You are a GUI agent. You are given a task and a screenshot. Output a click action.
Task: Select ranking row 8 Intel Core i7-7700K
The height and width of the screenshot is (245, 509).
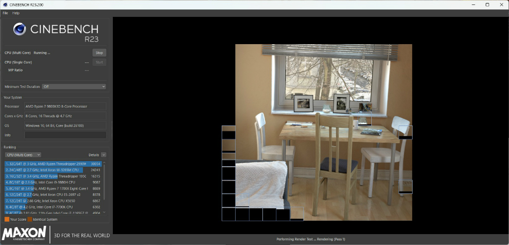coord(53,207)
